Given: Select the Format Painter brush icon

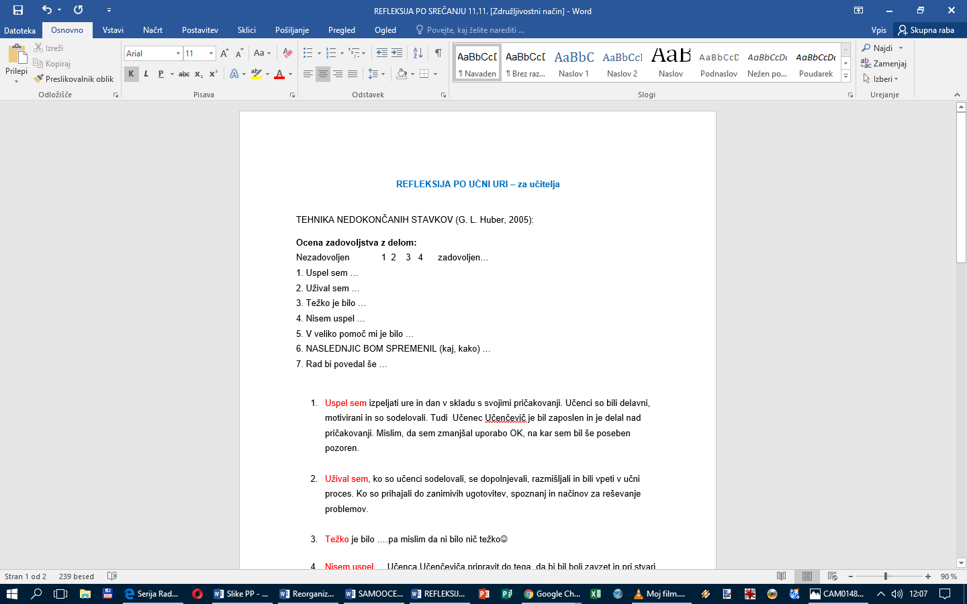Looking at the screenshot, I should [39, 79].
